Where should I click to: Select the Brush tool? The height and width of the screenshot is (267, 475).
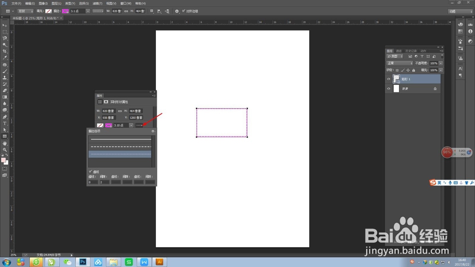pos(5,71)
